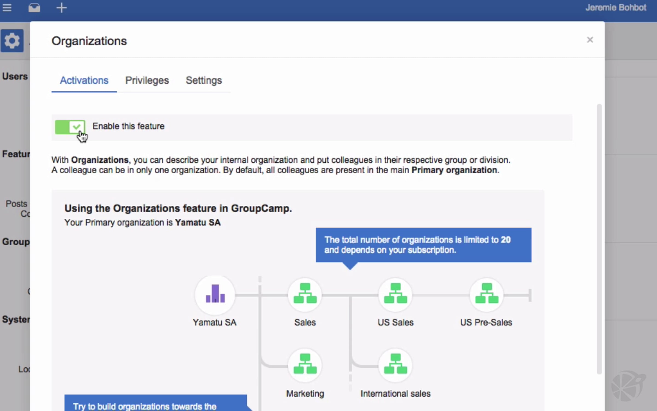
Task: Open the Settings tab
Action: coord(204,81)
